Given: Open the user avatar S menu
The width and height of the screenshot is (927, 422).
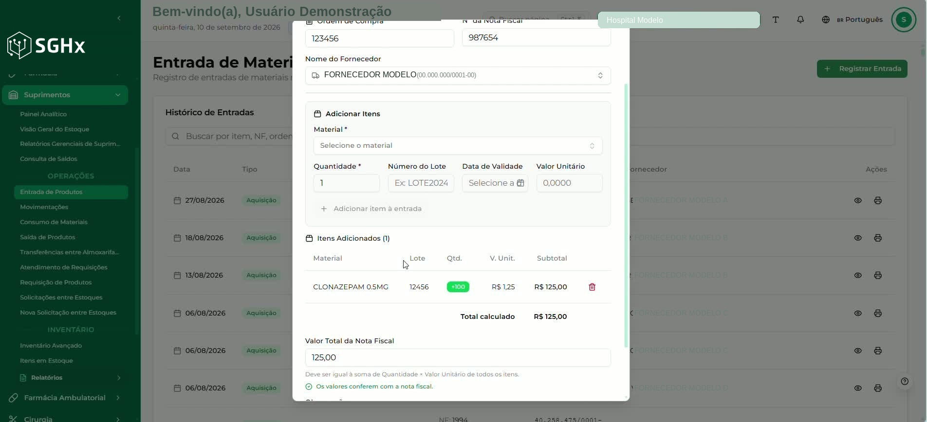Looking at the screenshot, I should (904, 19).
